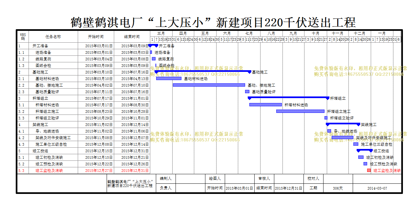This screenshot has width=418, height=209.
Task: Select the 竣工投运 task name cell
Action: [53, 151]
